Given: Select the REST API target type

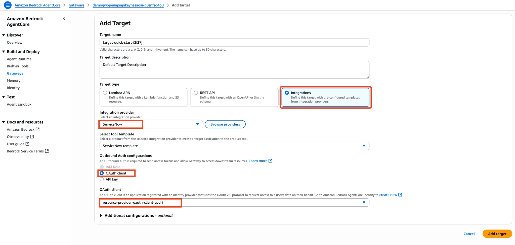Looking at the screenshot, I should (234, 97).
